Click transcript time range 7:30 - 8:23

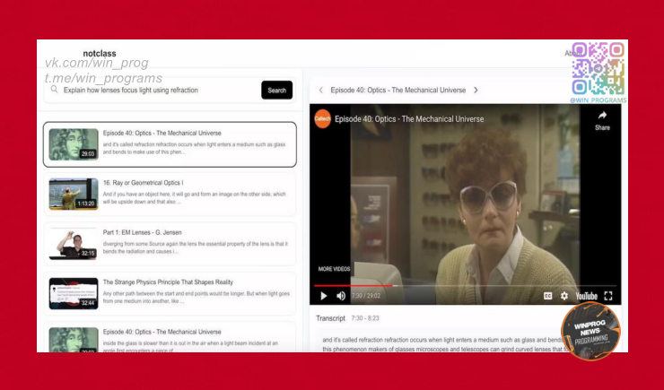pyautogui.click(x=365, y=318)
